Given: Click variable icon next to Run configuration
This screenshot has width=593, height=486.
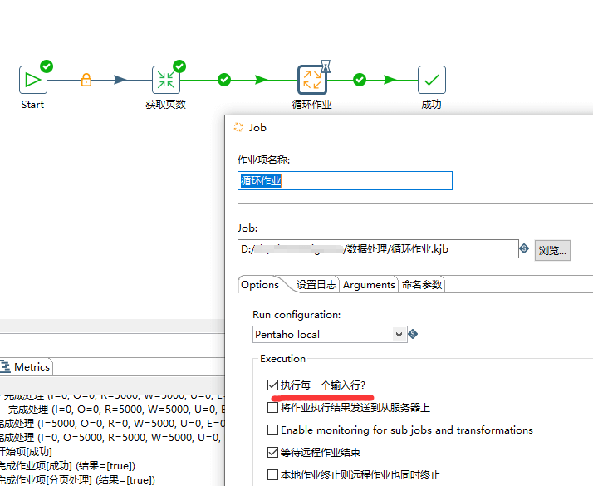Looking at the screenshot, I should 414,334.
